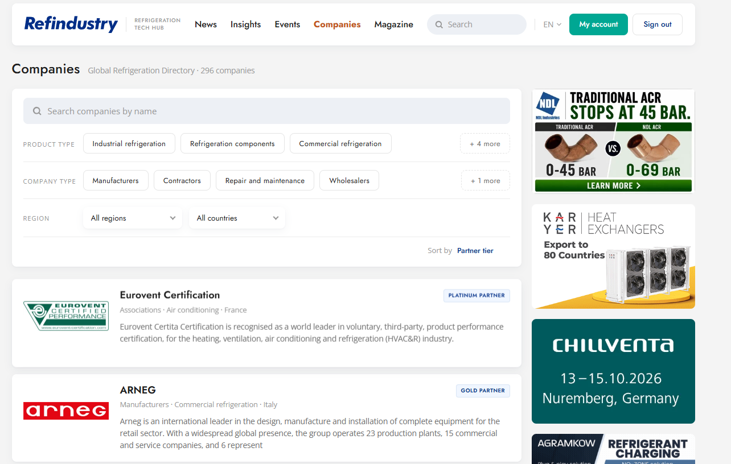The height and width of the screenshot is (464, 731).
Task: Click the Platinum Partner badge
Action: coord(477,296)
